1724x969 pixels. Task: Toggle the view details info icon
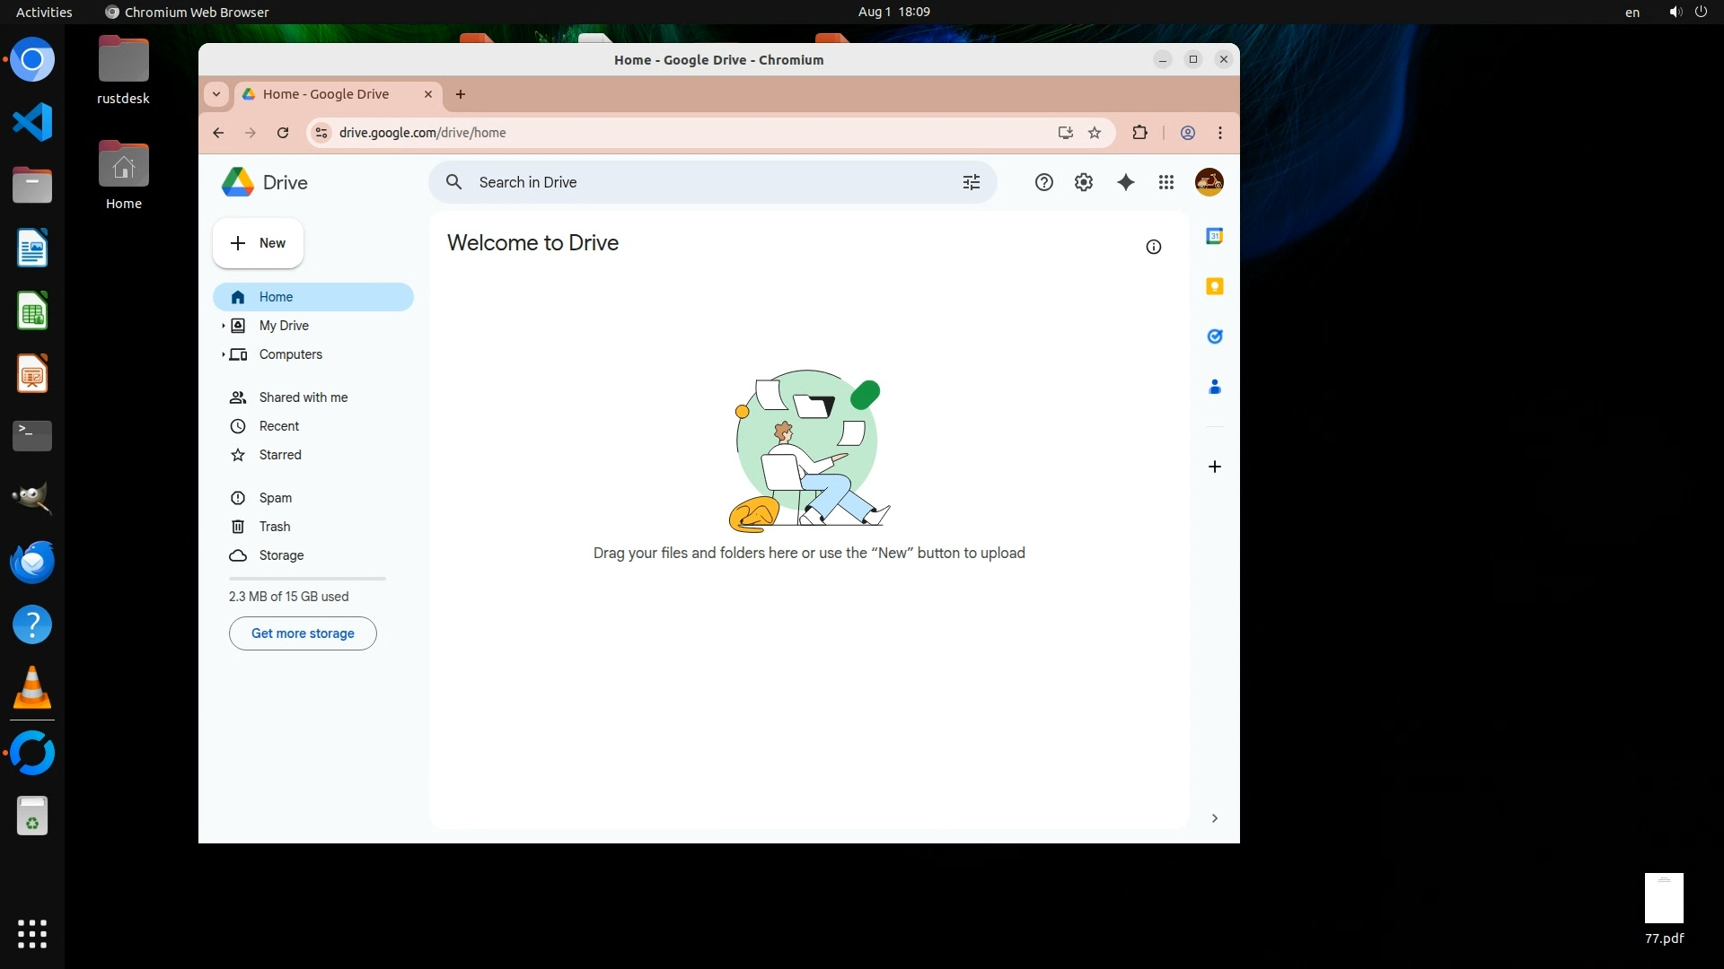tap(1154, 247)
